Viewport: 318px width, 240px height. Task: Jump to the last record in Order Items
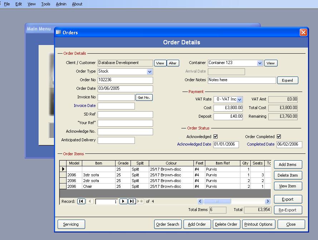(x=132, y=201)
